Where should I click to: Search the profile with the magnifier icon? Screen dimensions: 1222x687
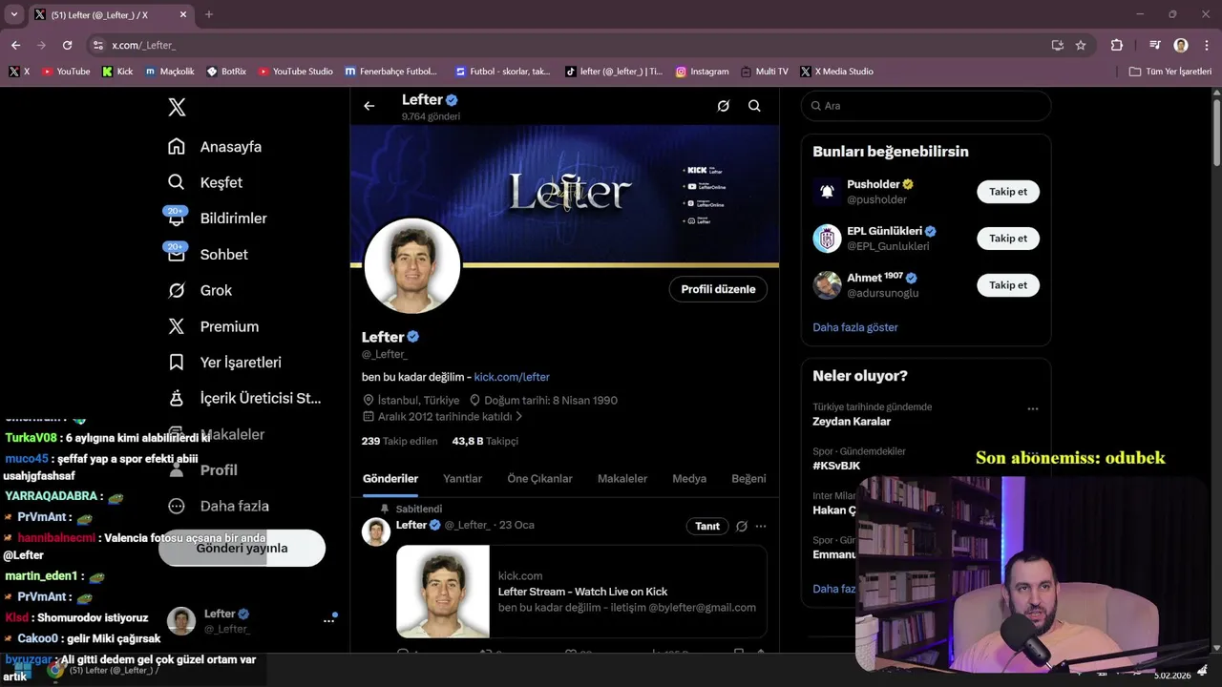pos(754,106)
